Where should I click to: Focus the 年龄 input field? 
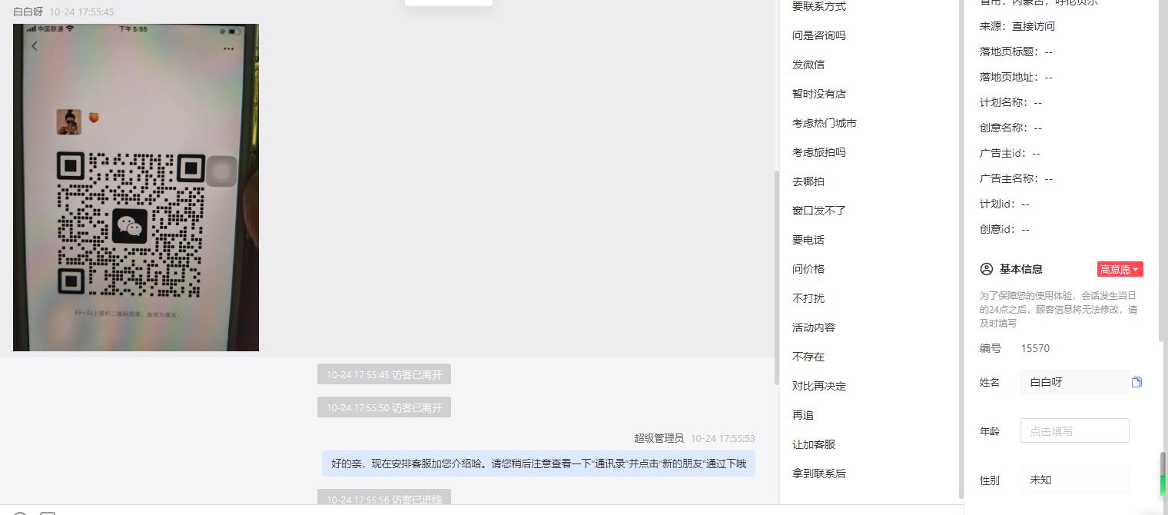1074,430
